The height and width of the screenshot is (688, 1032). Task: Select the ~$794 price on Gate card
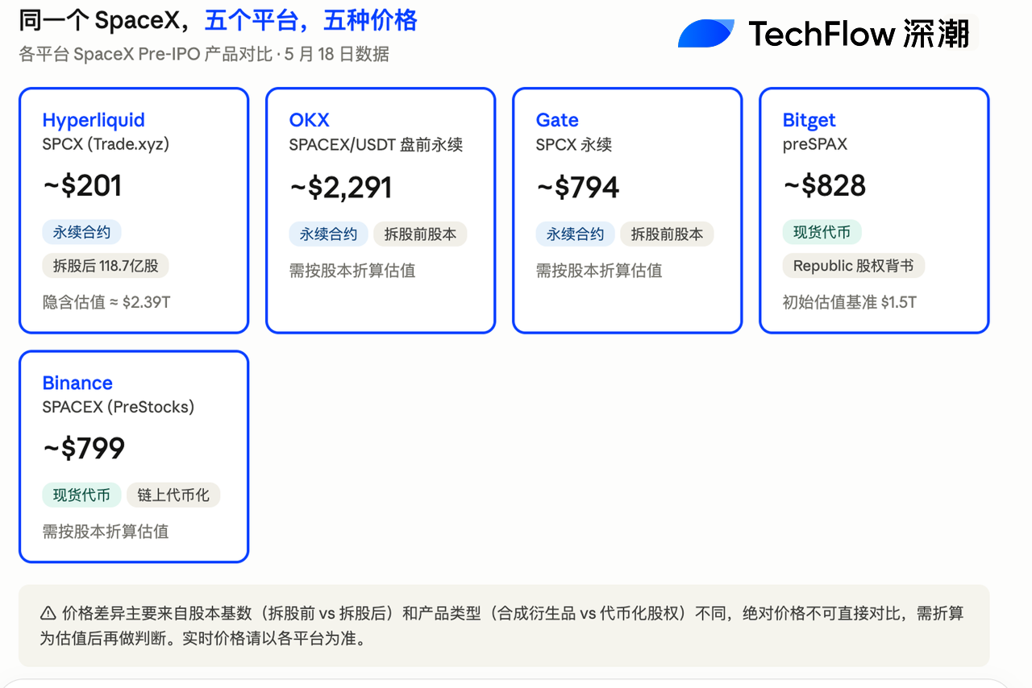tap(578, 187)
